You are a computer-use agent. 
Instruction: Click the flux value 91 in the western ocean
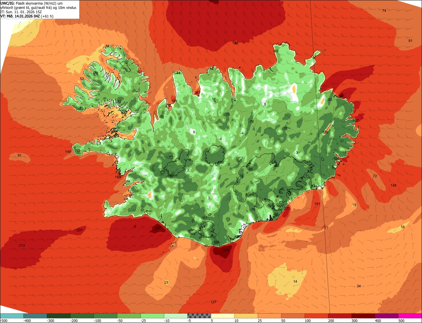click(19, 155)
